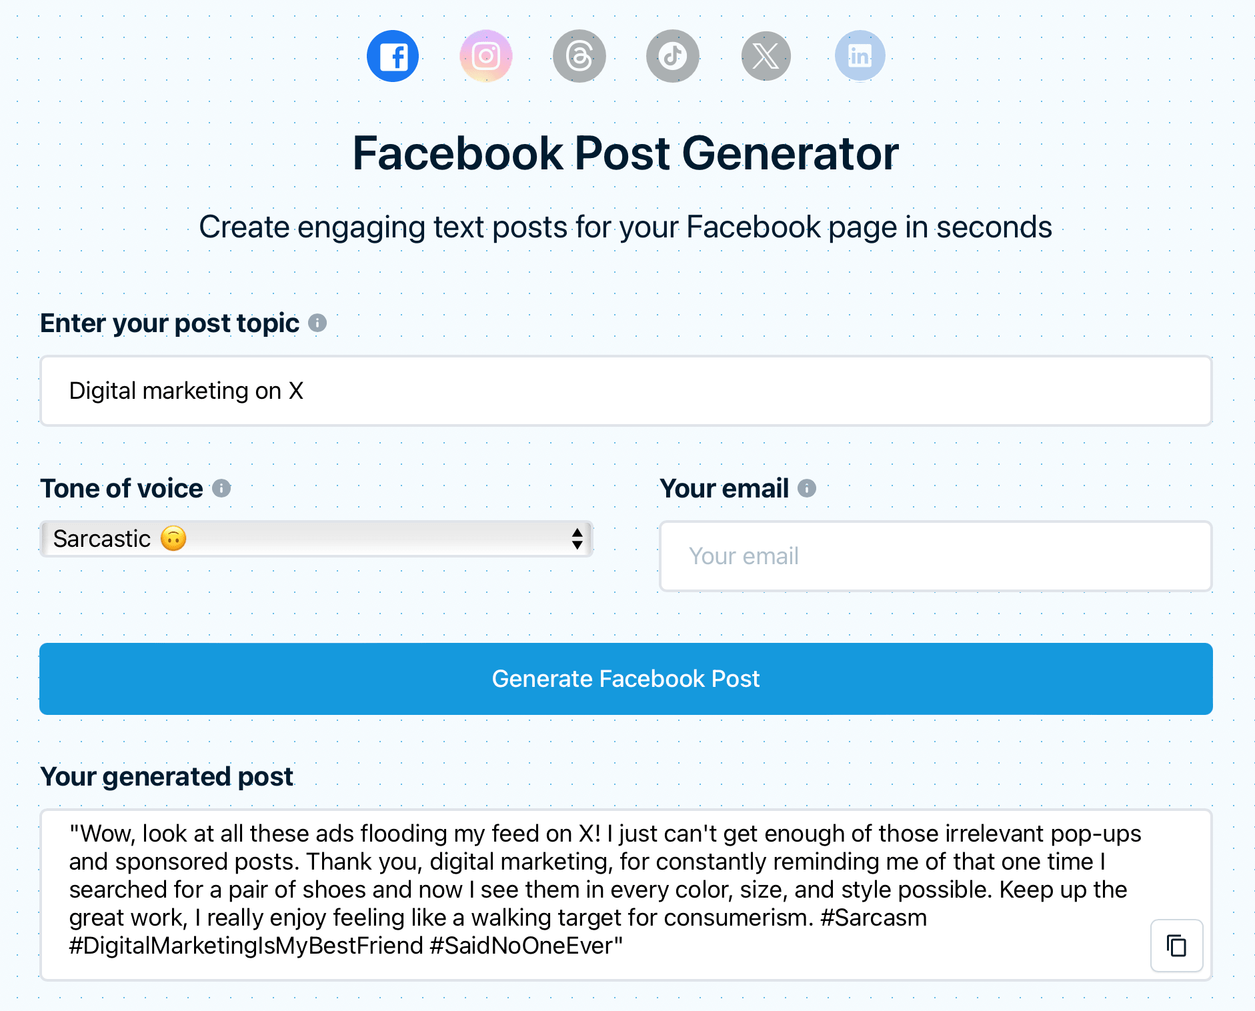Image resolution: width=1255 pixels, height=1011 pixels.
Task: Change tone from Sarcastic to another option
Action: pos(315,538)
